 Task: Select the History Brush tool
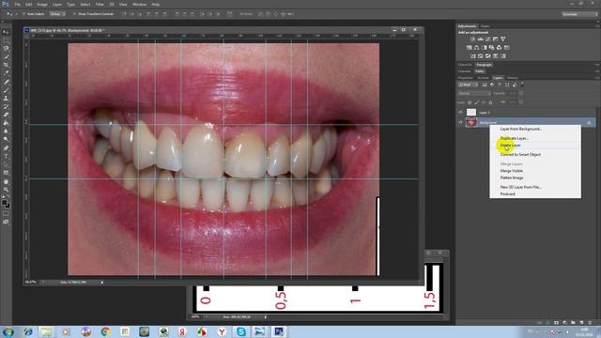(x=6, y=106)
